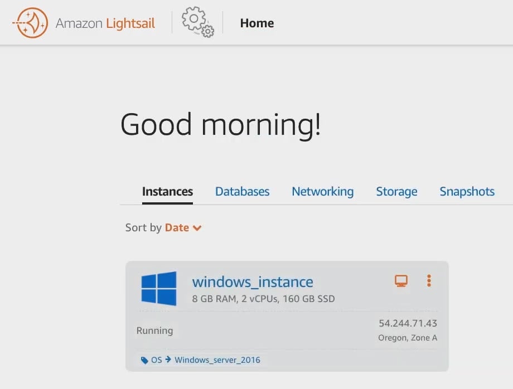Click the OS Windows_server_2016 tag

201,360
